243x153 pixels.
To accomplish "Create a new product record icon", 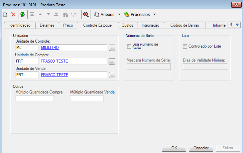I will click(5, 15).
